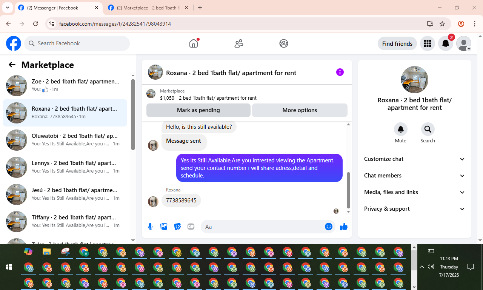
Task: Open Chrome's tab search dropdown
Action: [x=7, y=8]
